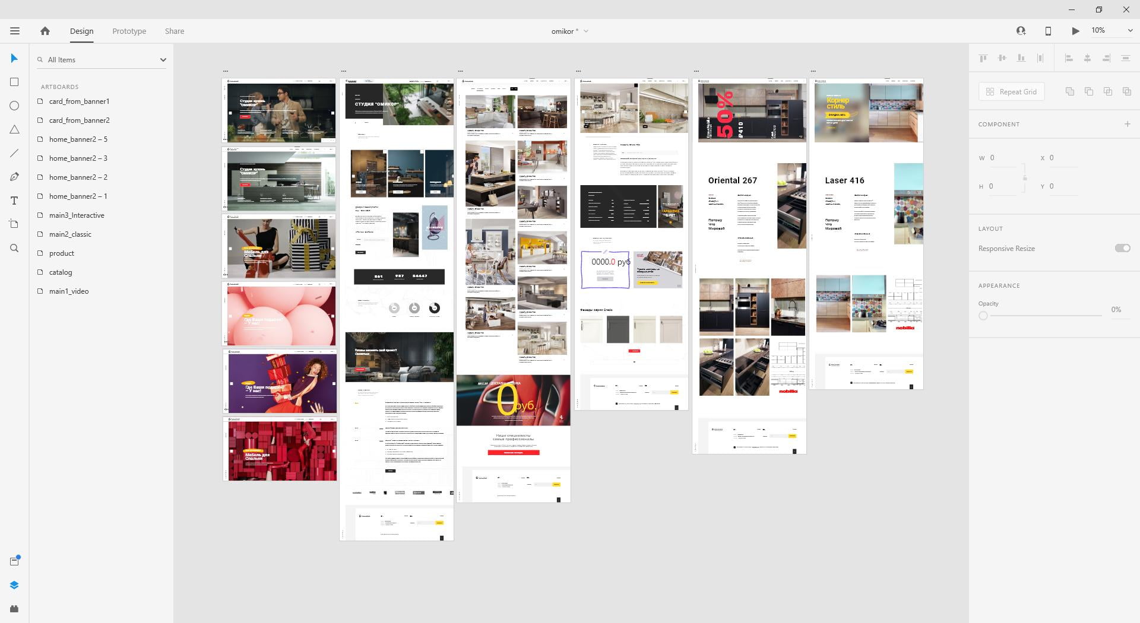Open the zoom level dropdown
Screen dimensions: 1140x623
pos(1129,31)
